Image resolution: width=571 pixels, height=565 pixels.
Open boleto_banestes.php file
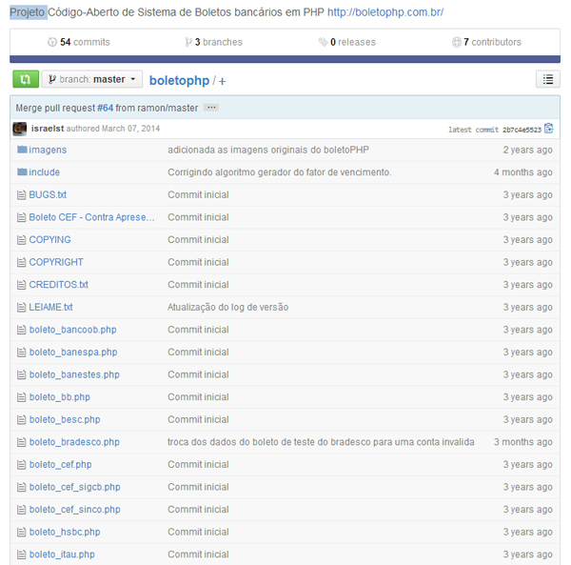click(x=74, y=374)
